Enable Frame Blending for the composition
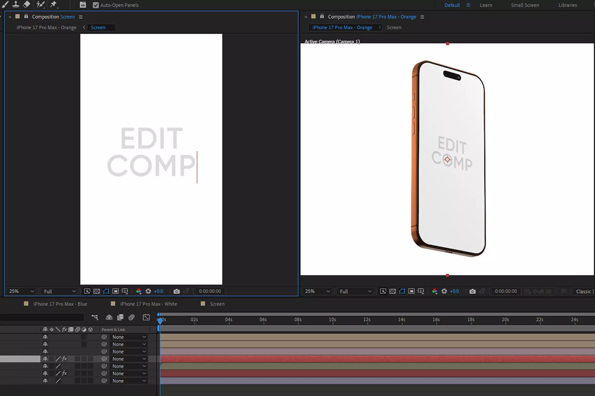Screen dimensions: 595x396 pos(120,317)
